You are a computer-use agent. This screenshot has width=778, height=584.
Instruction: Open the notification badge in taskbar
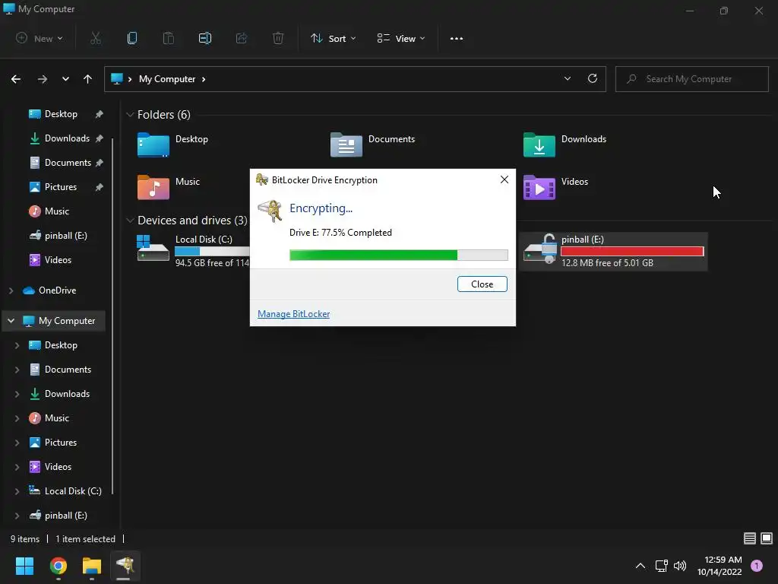point(757,566)
